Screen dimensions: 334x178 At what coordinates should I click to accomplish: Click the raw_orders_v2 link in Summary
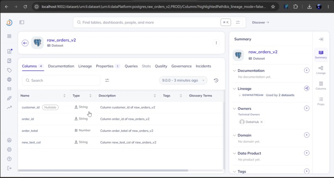point(263,52)
